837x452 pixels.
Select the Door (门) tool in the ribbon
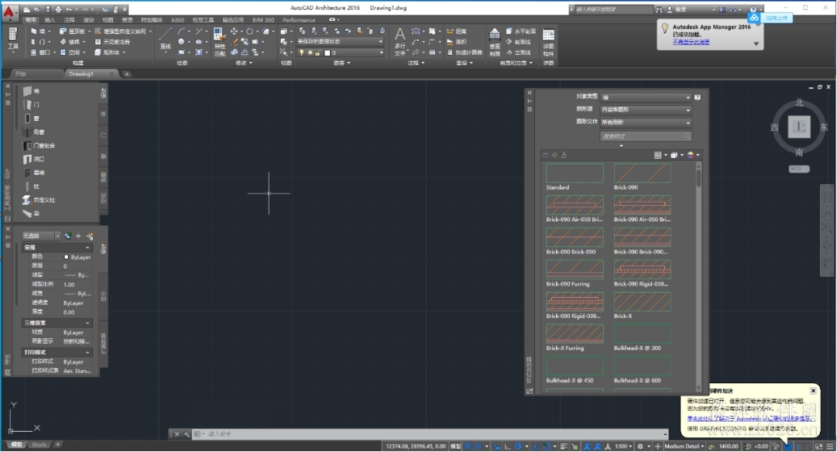(x=39, y=42)
